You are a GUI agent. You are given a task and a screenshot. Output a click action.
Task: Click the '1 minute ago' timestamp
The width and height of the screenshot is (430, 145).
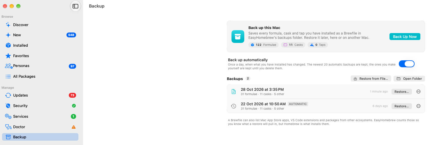click(x=379, y=92)
